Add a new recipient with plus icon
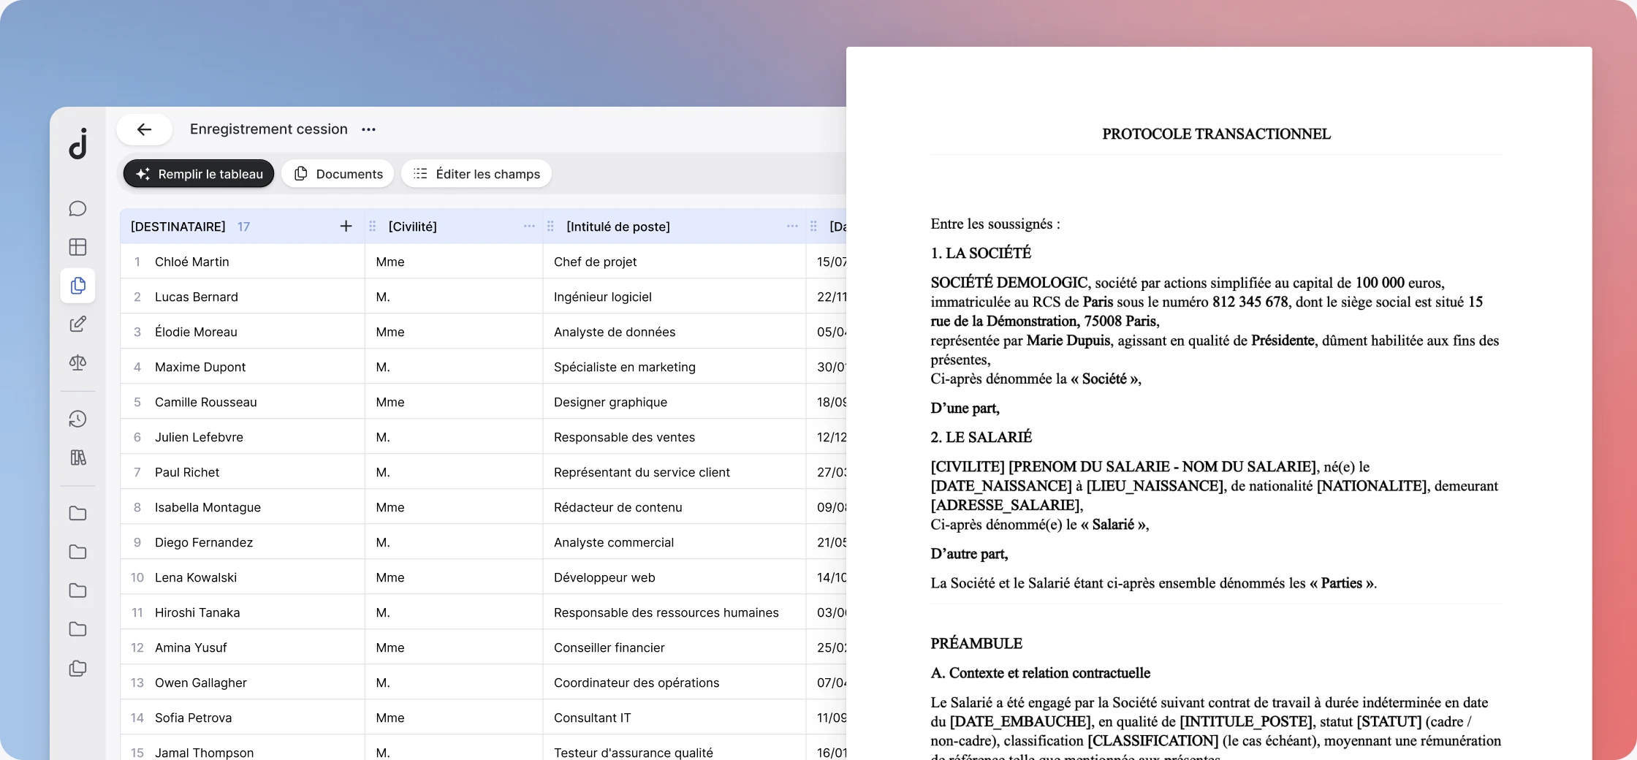 click(x=346, y=227)
